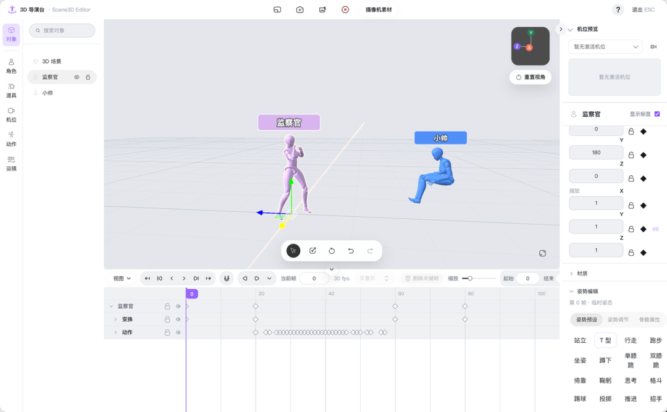Redo with the viewport toolbar arrow
Viewport: 667px width, 412px height.
coord(370,251)
